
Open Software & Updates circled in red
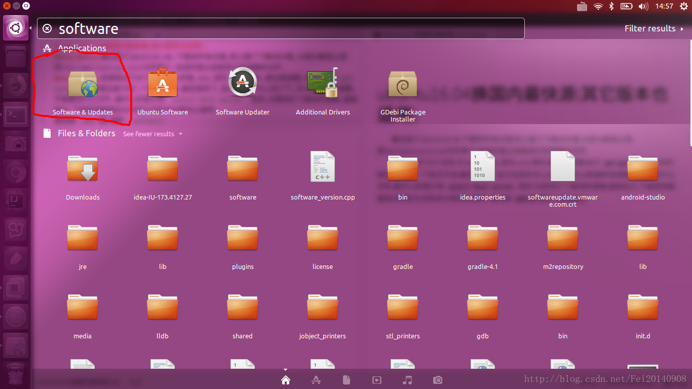pyautogui.click(x=83, y=91)
